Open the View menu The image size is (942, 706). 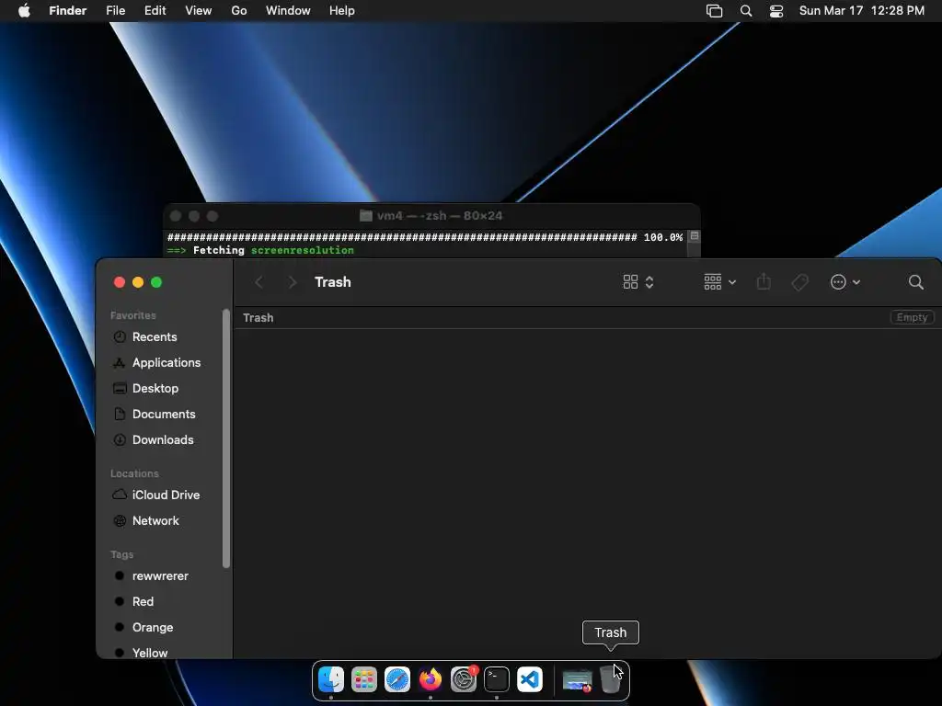[199, 11]
